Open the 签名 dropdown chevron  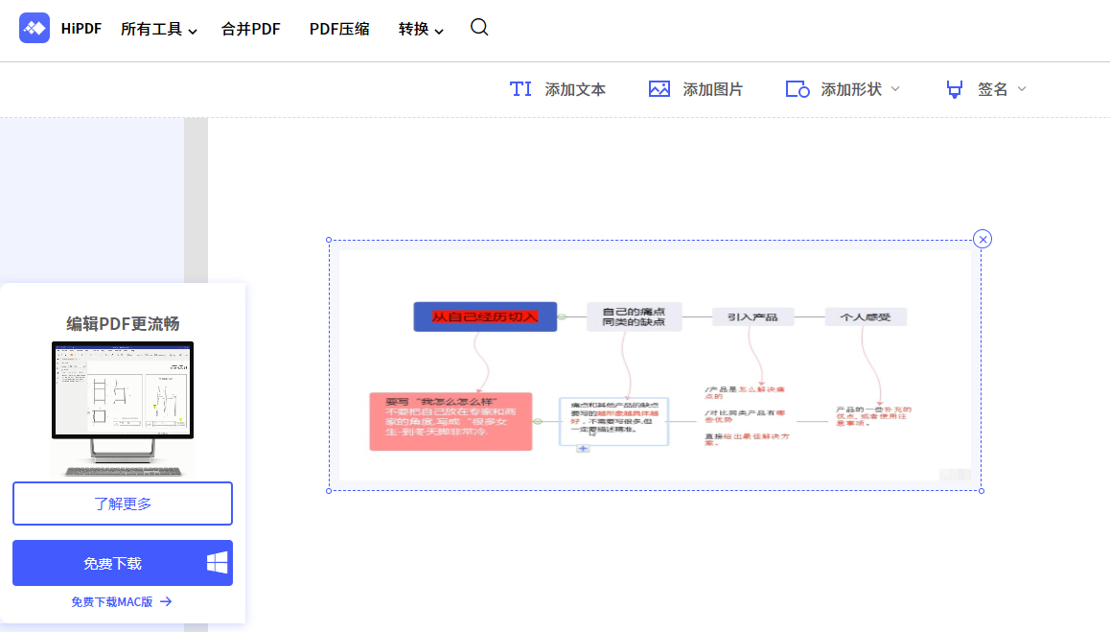click(1021, 88)
